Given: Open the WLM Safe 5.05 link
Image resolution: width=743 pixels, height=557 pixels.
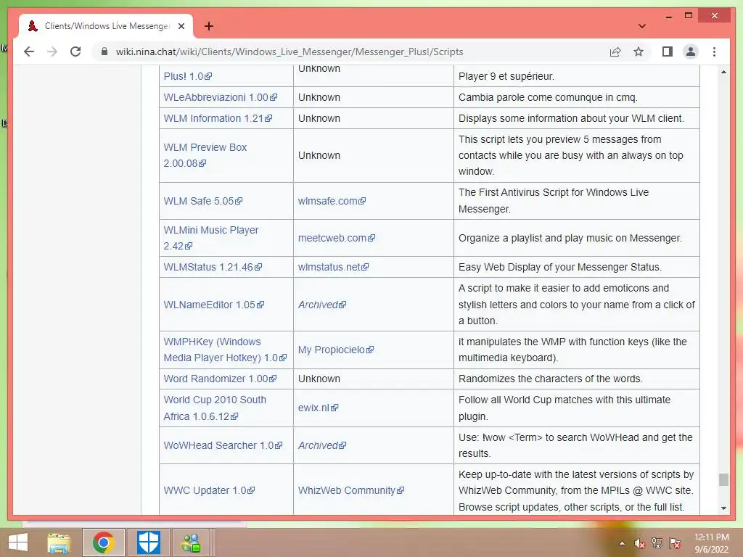Looking at the screenshot, I should [x=203, y=201].
